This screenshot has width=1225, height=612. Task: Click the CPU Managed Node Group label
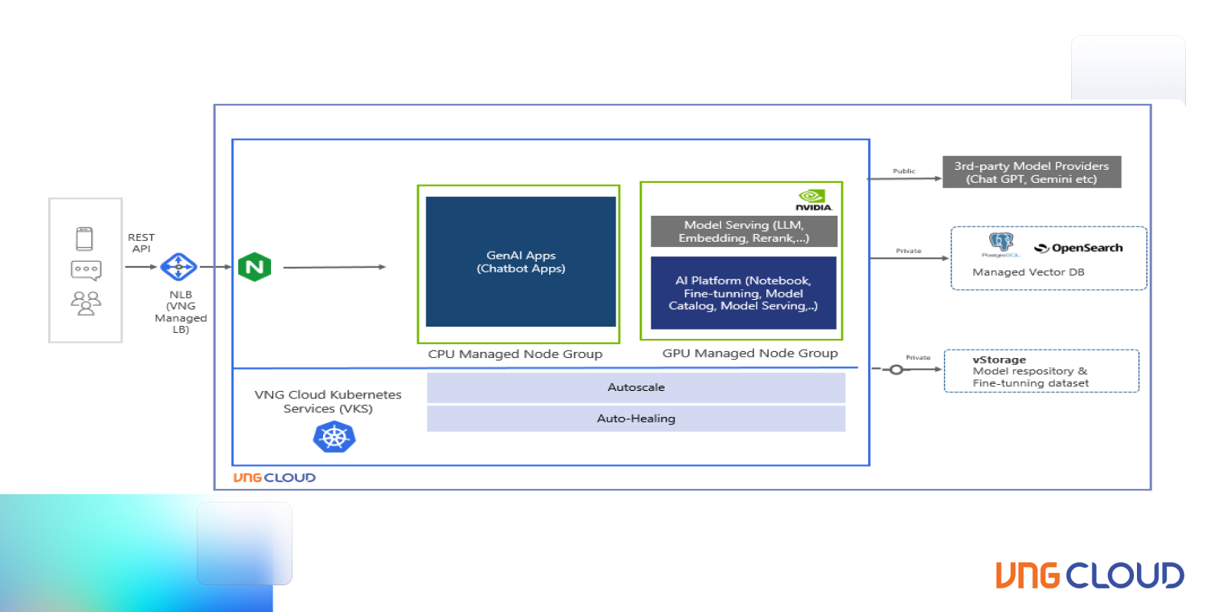click(x=515, y=354)
